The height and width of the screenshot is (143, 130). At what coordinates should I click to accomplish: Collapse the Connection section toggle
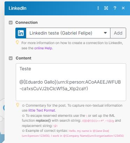pyautogui.click(x=11, y=22)
